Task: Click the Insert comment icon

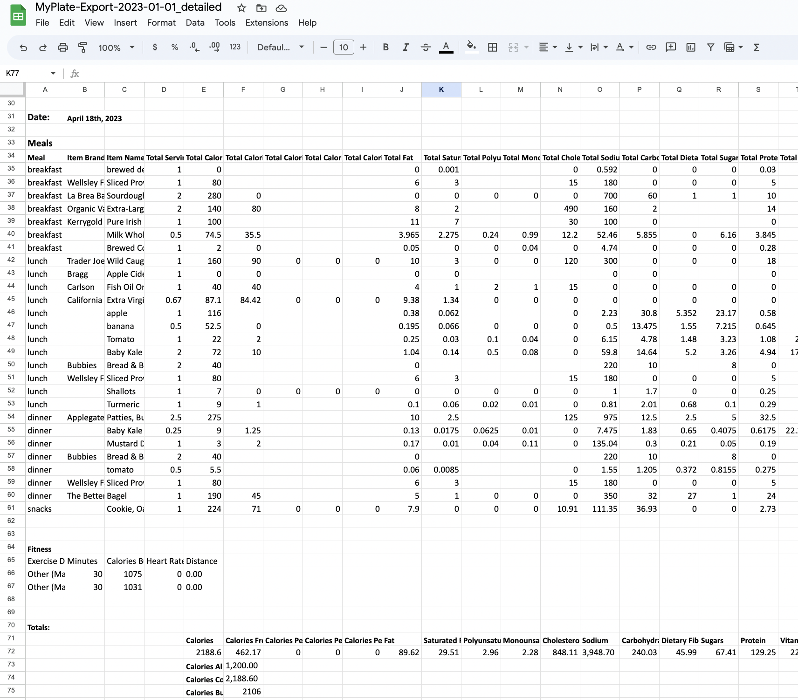Action: click(671, 47)
